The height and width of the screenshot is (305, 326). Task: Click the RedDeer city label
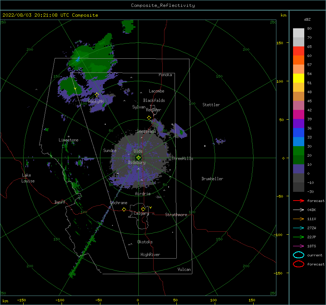154,110
